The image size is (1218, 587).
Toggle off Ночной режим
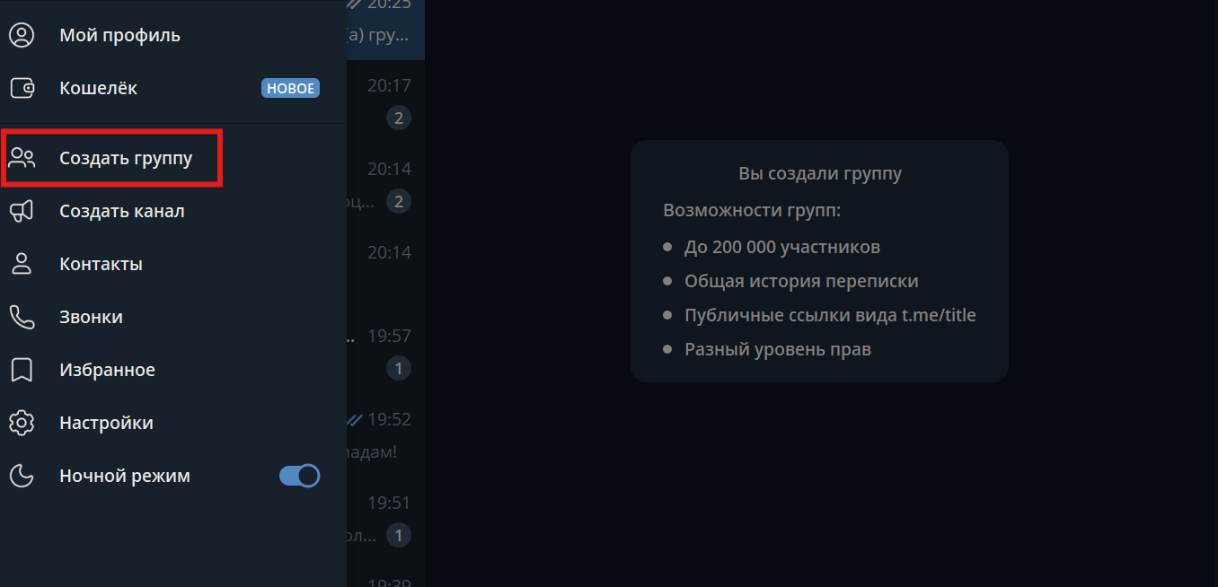point(300,475)
